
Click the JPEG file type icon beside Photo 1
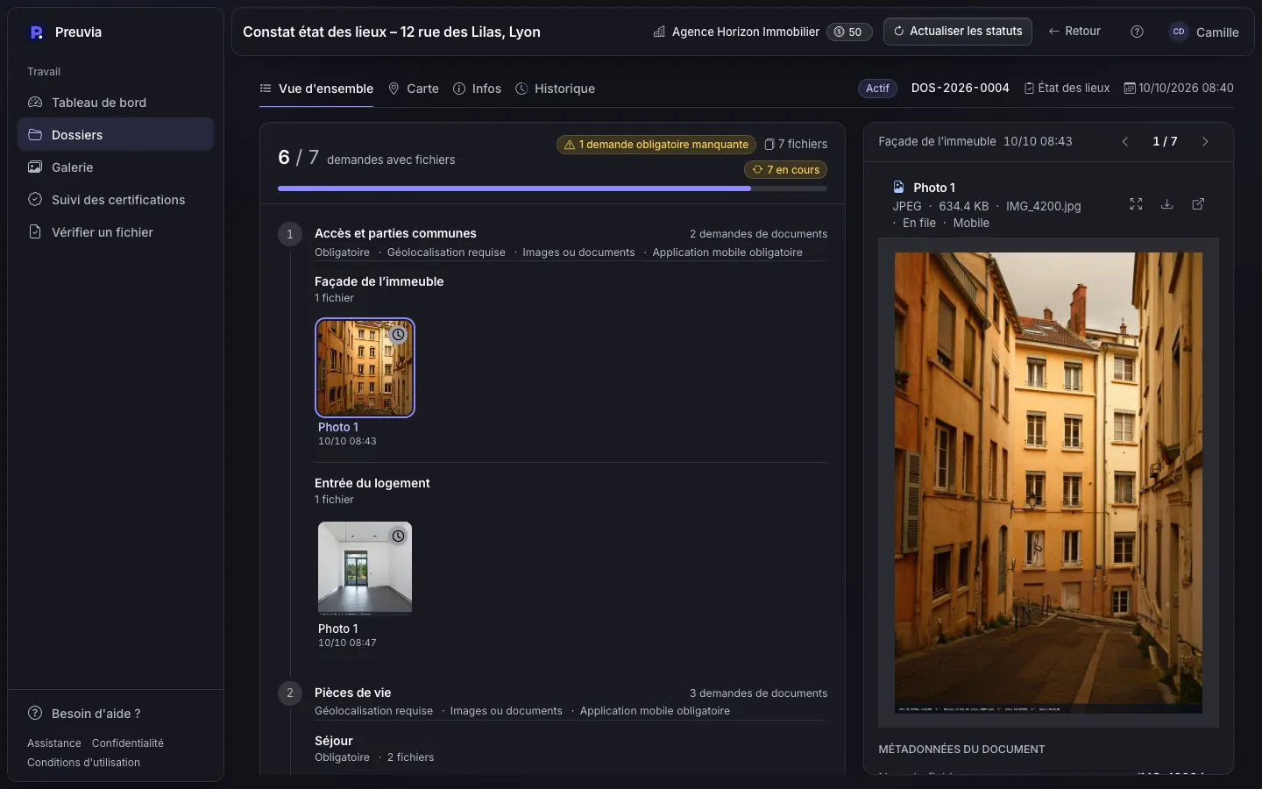[898, 187]
